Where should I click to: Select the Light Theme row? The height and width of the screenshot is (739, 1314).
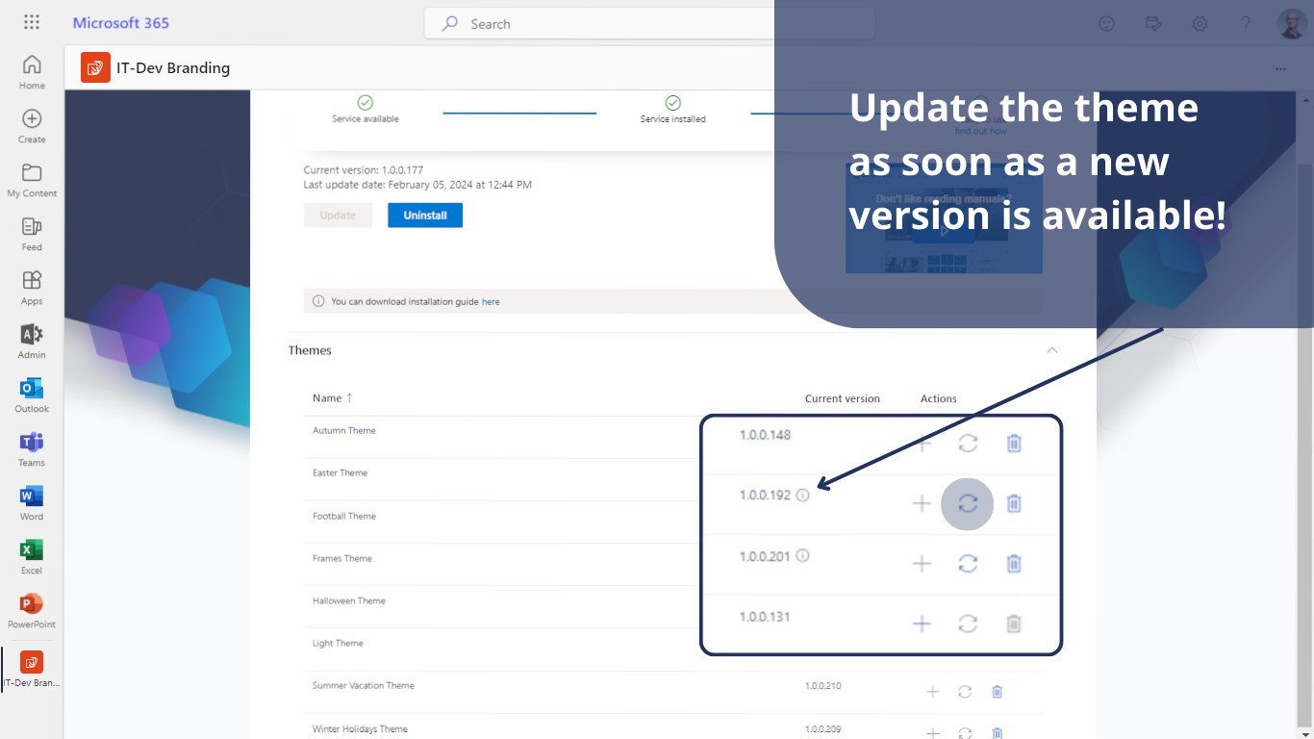pos(673,650)
